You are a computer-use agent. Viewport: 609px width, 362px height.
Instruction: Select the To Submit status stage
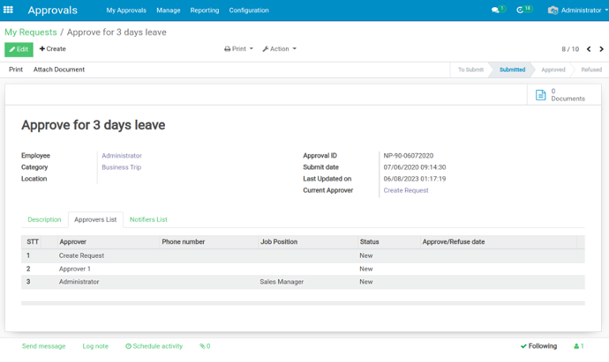click(x=470, y=70)
